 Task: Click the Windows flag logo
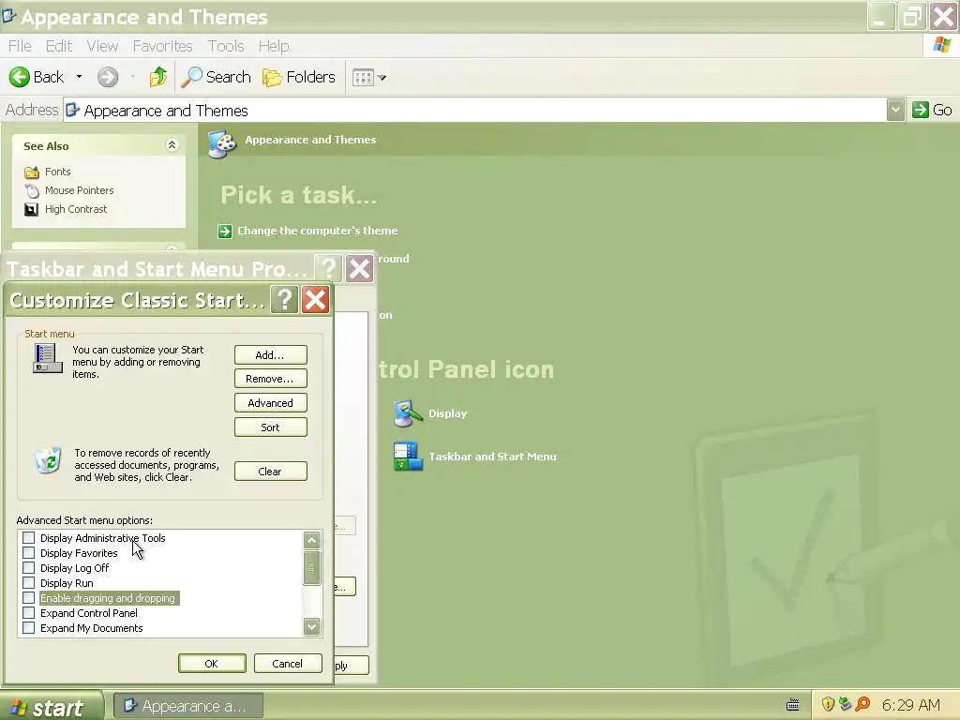941,45
